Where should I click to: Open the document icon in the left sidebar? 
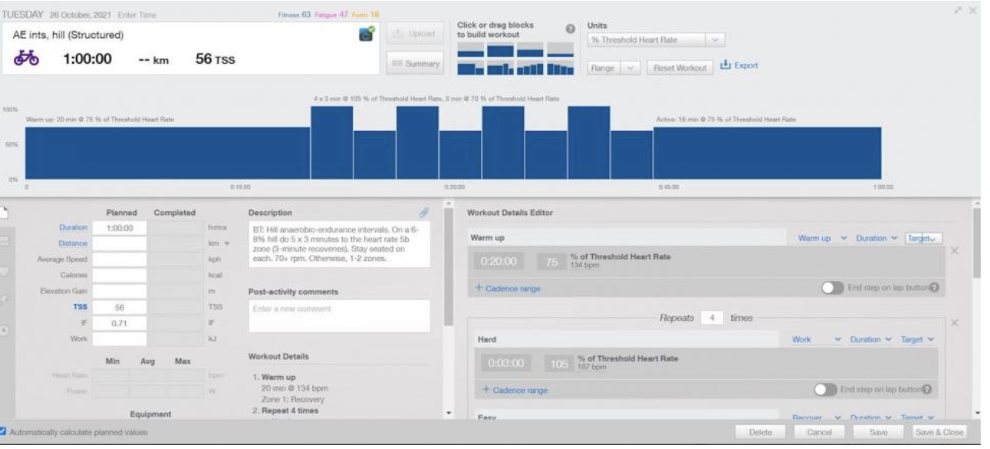pyautogui.click(x=4, y=211)
